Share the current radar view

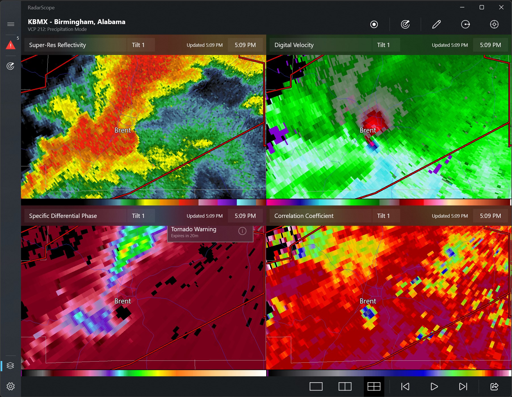494,386
